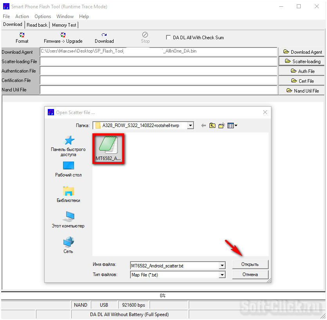Viewport: 327px width, 320px height.
Task: Open Рабочий стол in the places sidebar
Action: coord(68,169)
